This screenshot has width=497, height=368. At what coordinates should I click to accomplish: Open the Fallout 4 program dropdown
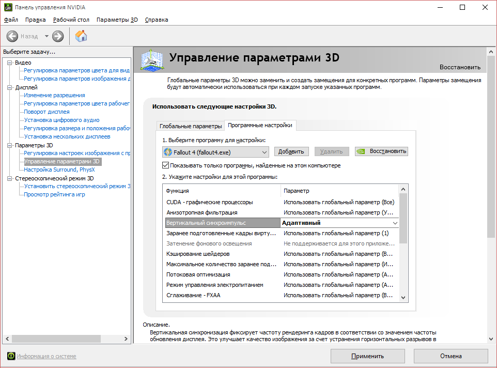(x=215, y=152)
